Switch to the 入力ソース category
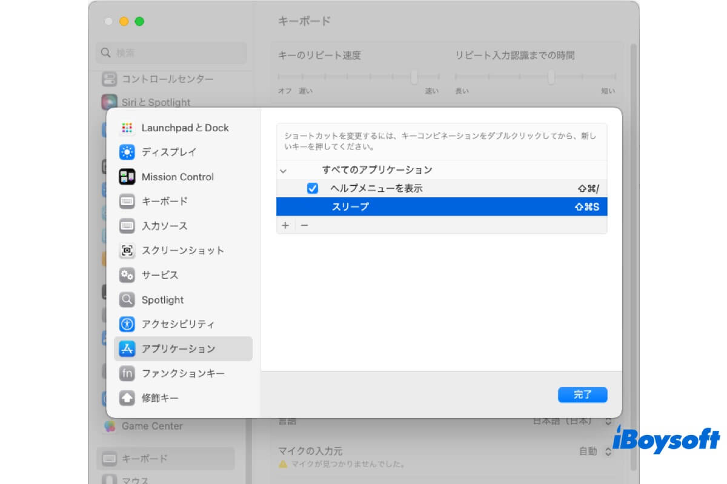The image size is (727, 484). [164, 226]
